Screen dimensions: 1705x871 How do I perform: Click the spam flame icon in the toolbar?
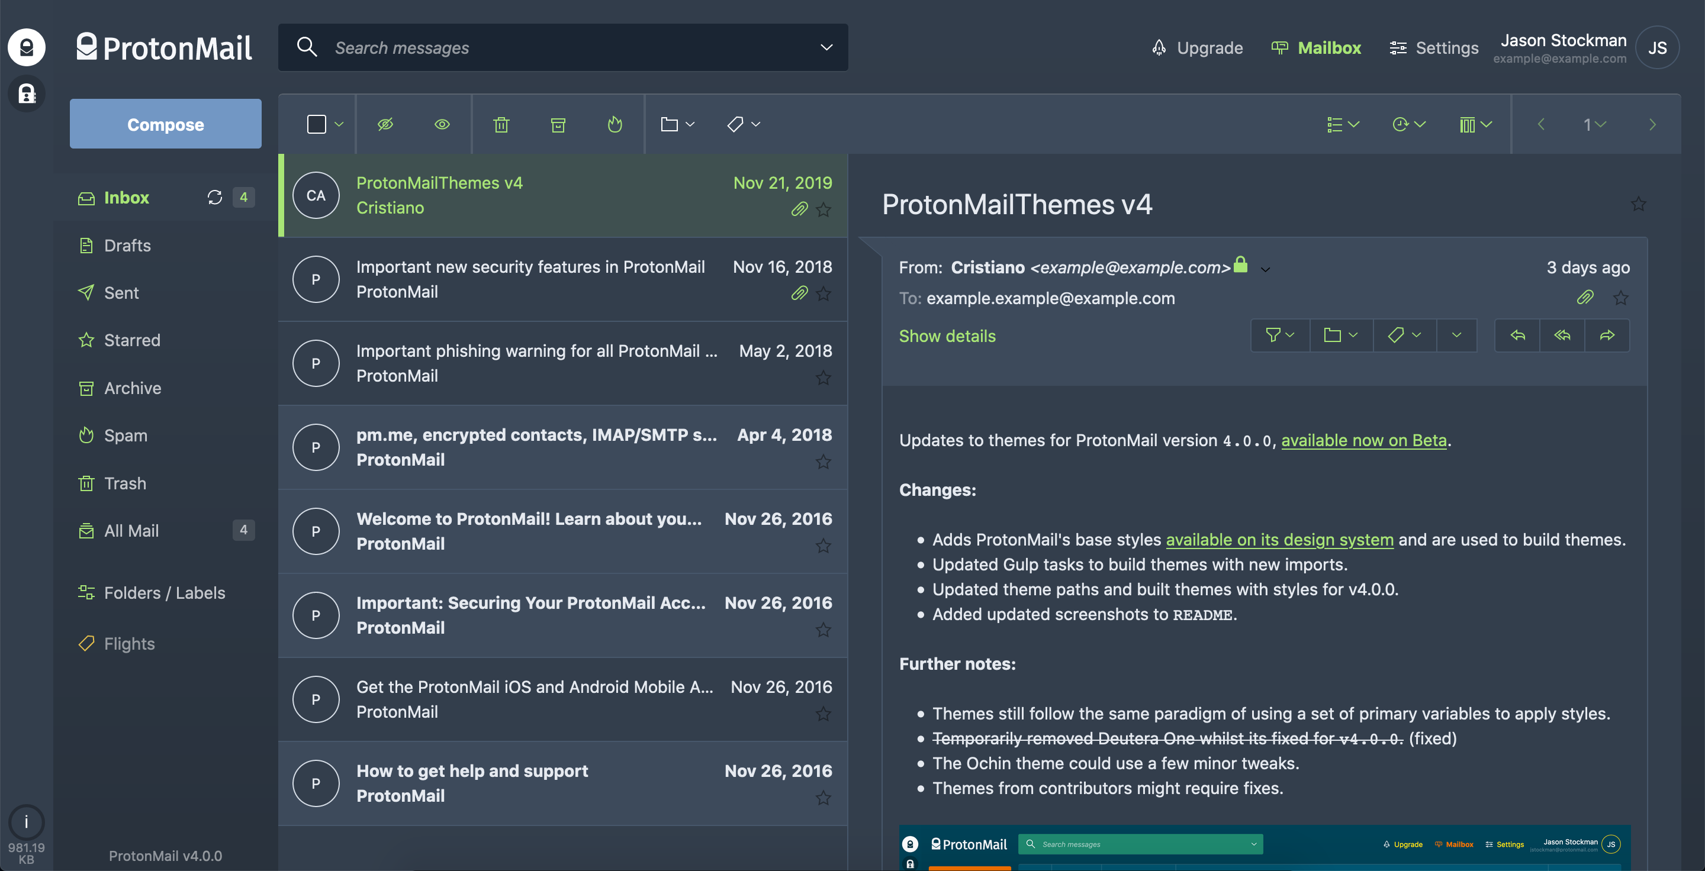pos(615,124)
